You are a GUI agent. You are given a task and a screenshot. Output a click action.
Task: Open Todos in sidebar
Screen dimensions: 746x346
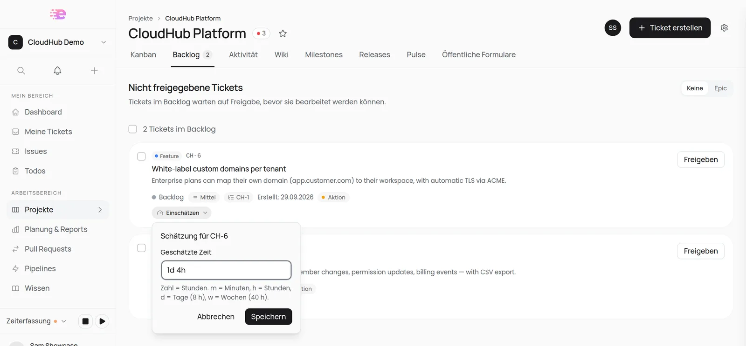tap(58, 171)
